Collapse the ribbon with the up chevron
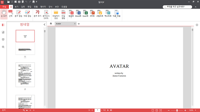The image size is (200, 112). 196,7
